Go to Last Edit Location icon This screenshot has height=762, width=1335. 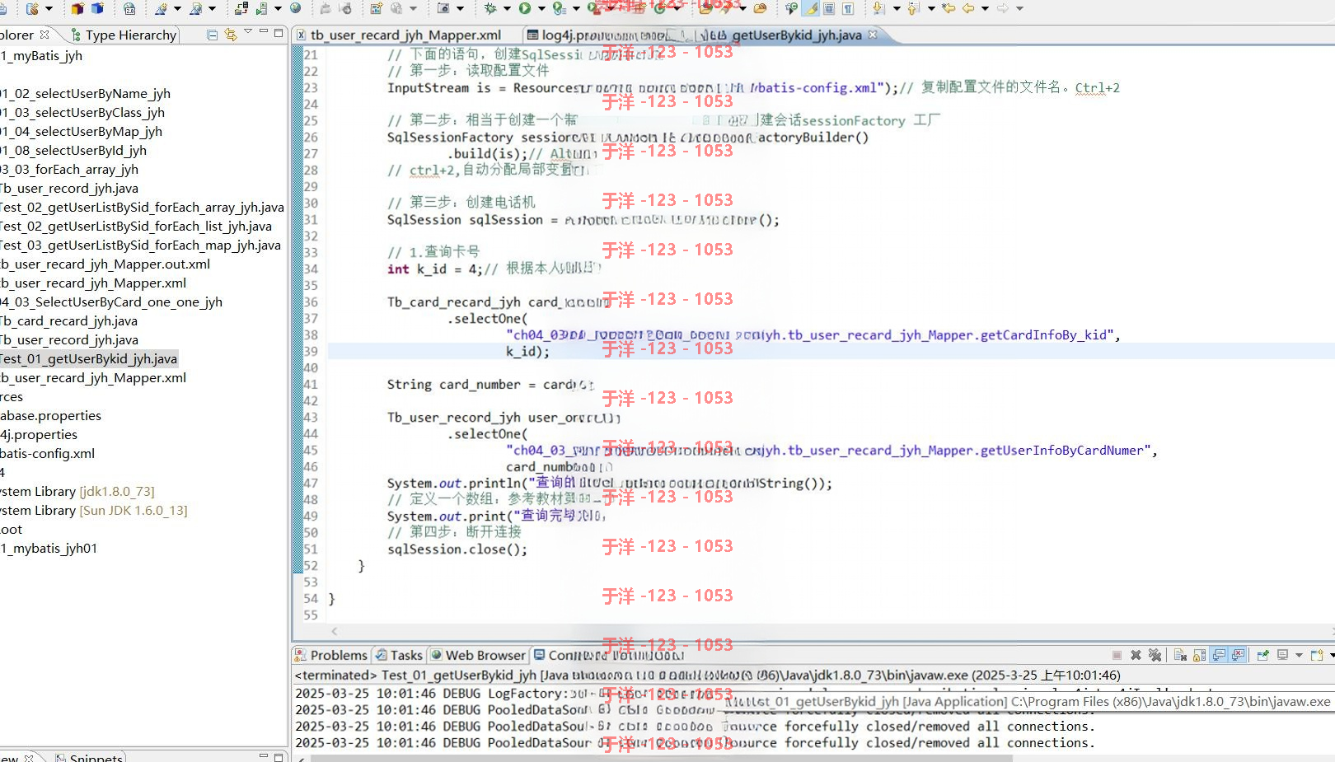tap(949, 8)
